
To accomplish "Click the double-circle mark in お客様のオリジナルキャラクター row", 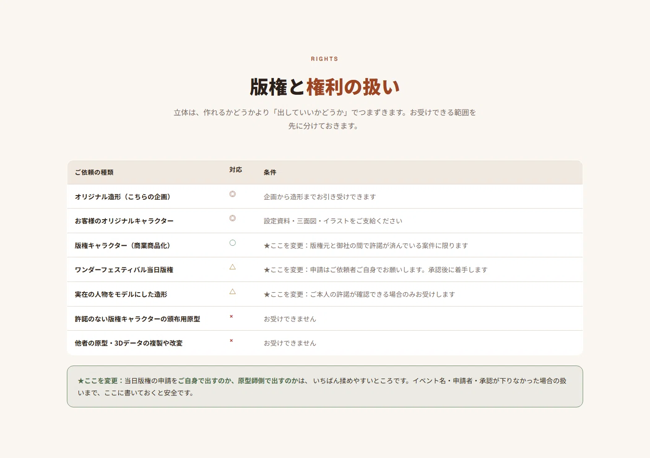I will pyautogui.click(x=233, y=218).
